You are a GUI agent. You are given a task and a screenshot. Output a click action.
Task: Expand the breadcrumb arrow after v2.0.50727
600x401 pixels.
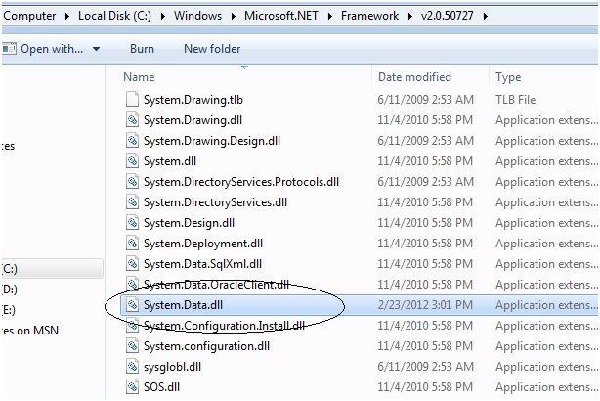tap(486, 17)
